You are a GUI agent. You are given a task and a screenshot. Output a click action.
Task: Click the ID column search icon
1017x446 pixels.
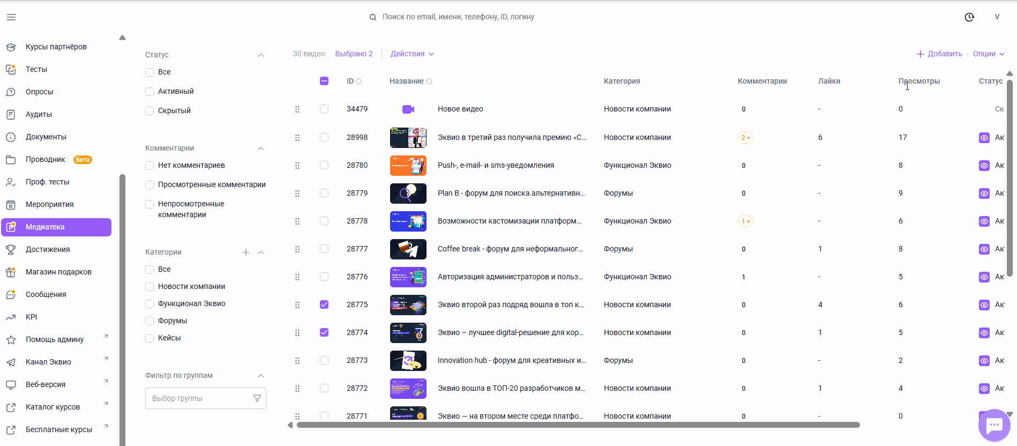coord(359,81)
